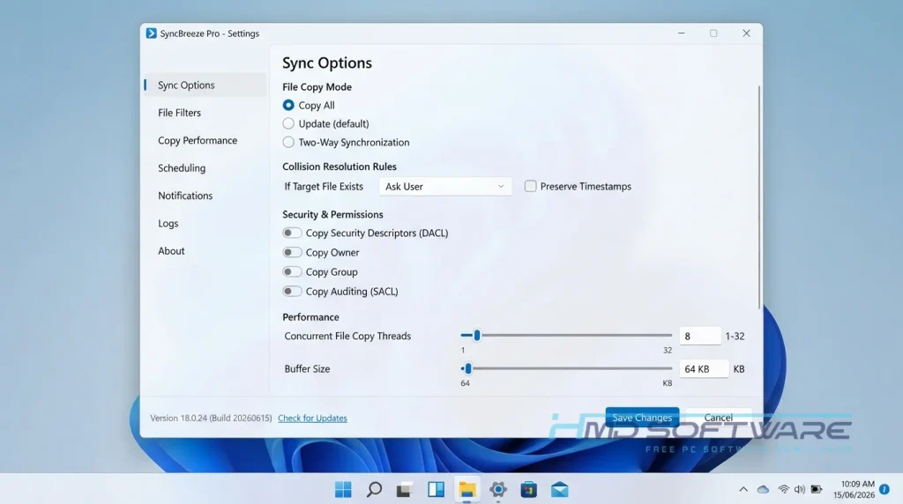
Task: Open Widgets panel icon on taskbar
Action: pos(436,490)
